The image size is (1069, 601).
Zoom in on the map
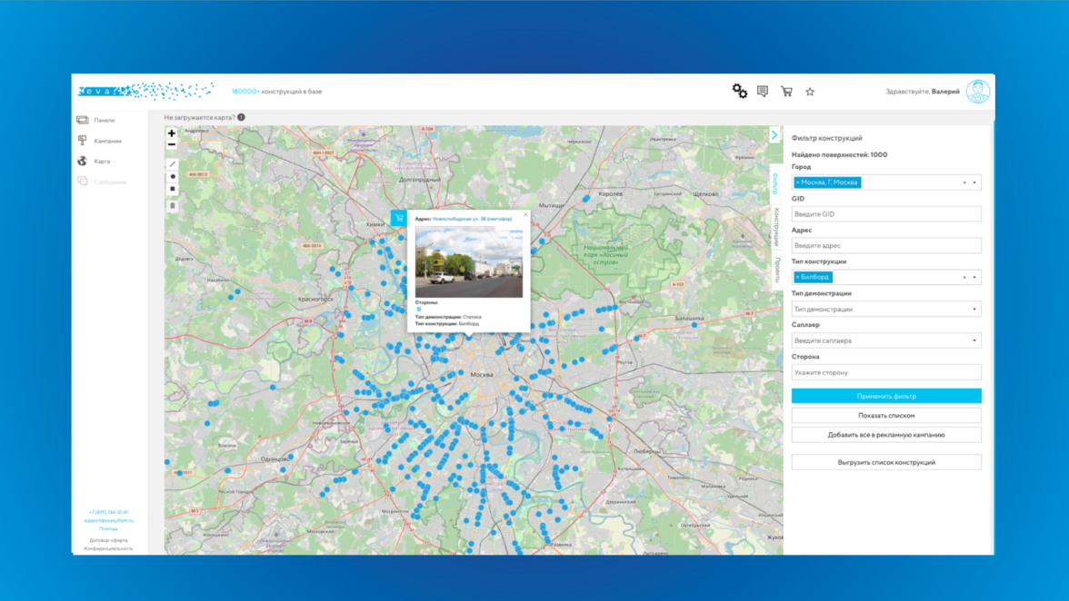click(x=172, y=133)
